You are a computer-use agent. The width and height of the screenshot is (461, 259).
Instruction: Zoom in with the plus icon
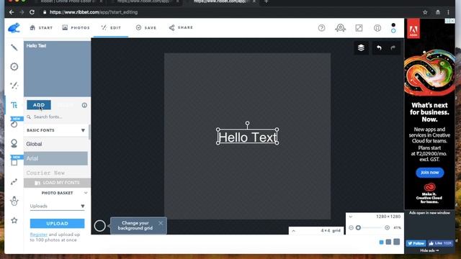point(388,227)
